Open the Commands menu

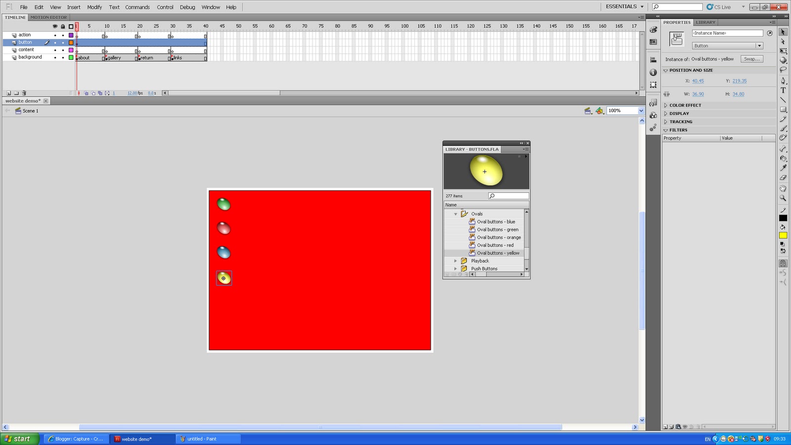coord(137,7)
